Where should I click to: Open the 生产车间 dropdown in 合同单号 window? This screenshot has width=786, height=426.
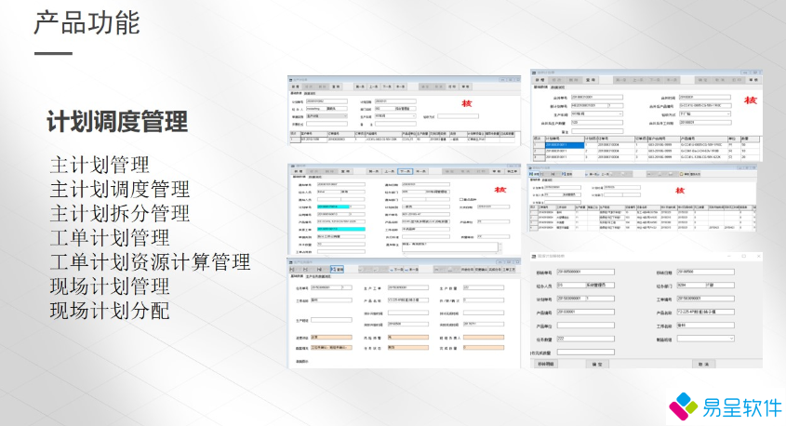tap(597, 113)
